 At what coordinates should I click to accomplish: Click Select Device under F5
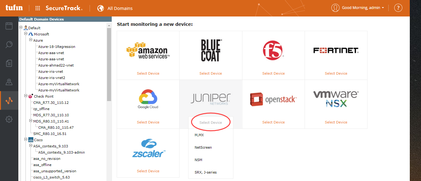tap(274, 73)
